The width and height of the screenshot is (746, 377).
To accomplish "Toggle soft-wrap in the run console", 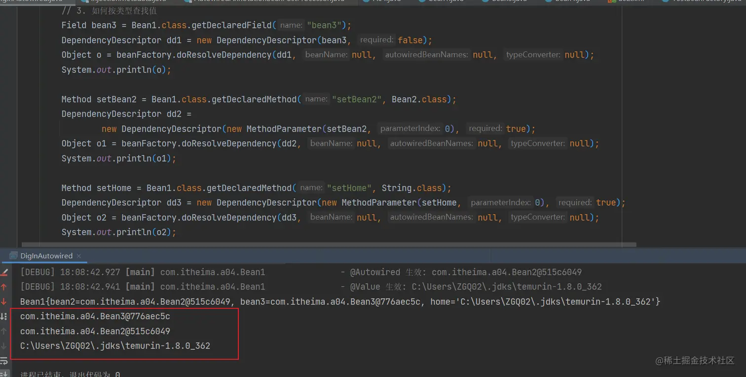I will tap(4, 361).
